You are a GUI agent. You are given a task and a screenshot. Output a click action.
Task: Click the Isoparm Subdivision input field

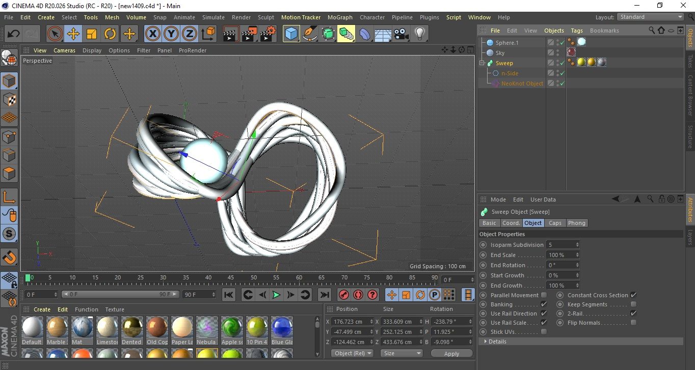coord(560,245)
